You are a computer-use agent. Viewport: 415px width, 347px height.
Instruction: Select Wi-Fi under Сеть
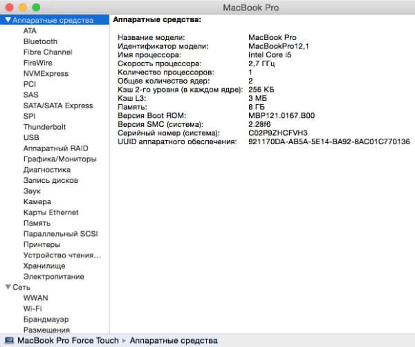coord(33,308)
